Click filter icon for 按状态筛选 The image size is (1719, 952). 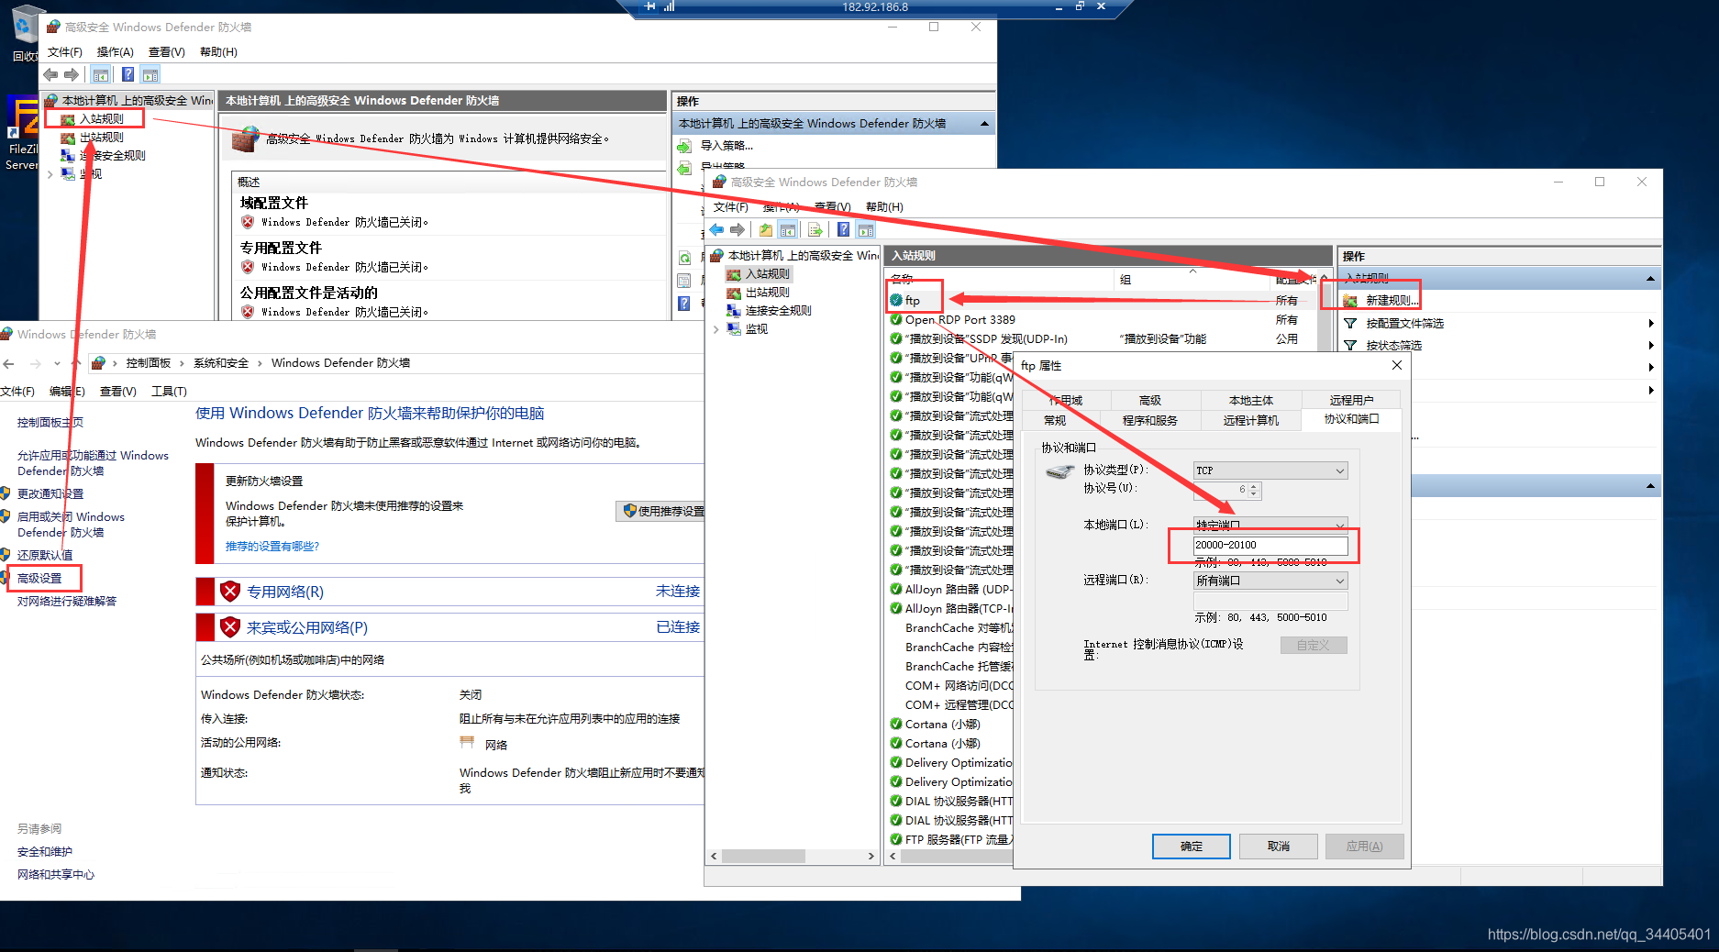point(1350,345)
